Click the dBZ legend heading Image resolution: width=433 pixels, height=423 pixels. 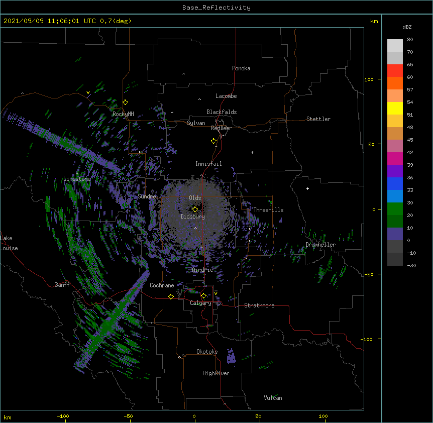(407, 27)
